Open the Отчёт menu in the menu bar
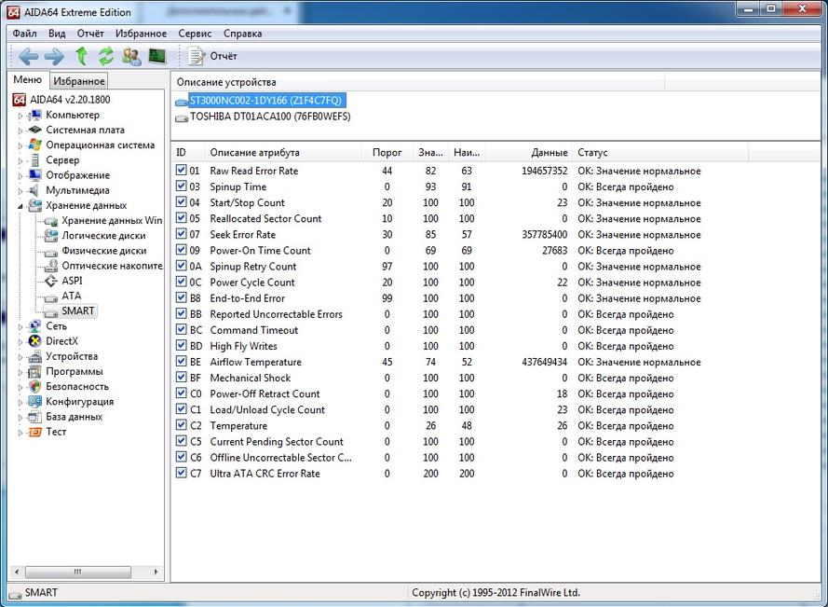Viewport: 828px width, 607px height. (90, 34)
